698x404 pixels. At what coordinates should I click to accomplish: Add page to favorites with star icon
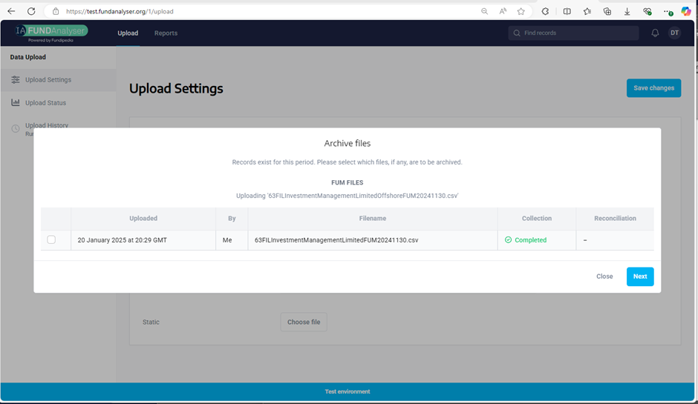point(521,12)
